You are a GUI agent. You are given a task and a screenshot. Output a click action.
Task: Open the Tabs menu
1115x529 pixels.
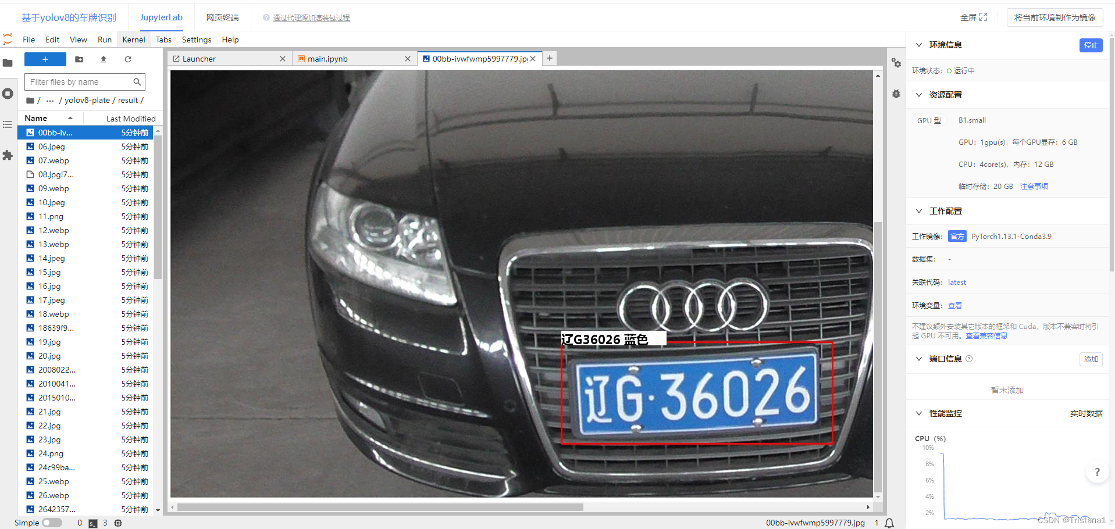pyautogui.click(x=163, y=40)
